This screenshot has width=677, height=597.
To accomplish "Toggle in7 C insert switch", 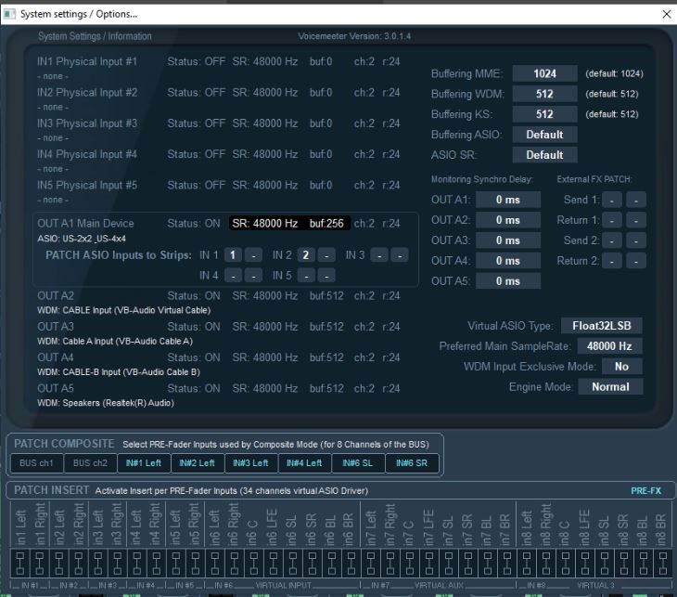I will tap(410, 563).
